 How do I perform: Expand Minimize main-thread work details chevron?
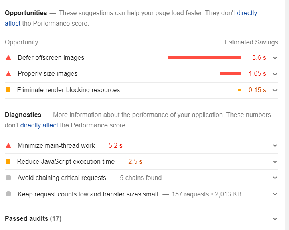click(275, 145)
